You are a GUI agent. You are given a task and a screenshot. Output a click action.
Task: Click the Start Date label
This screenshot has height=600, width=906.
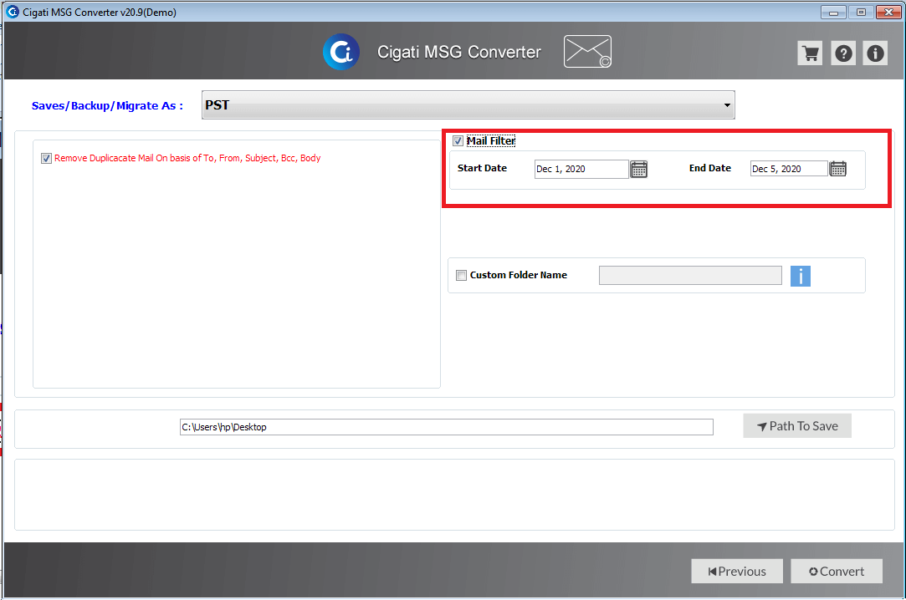tap(482, 168)
